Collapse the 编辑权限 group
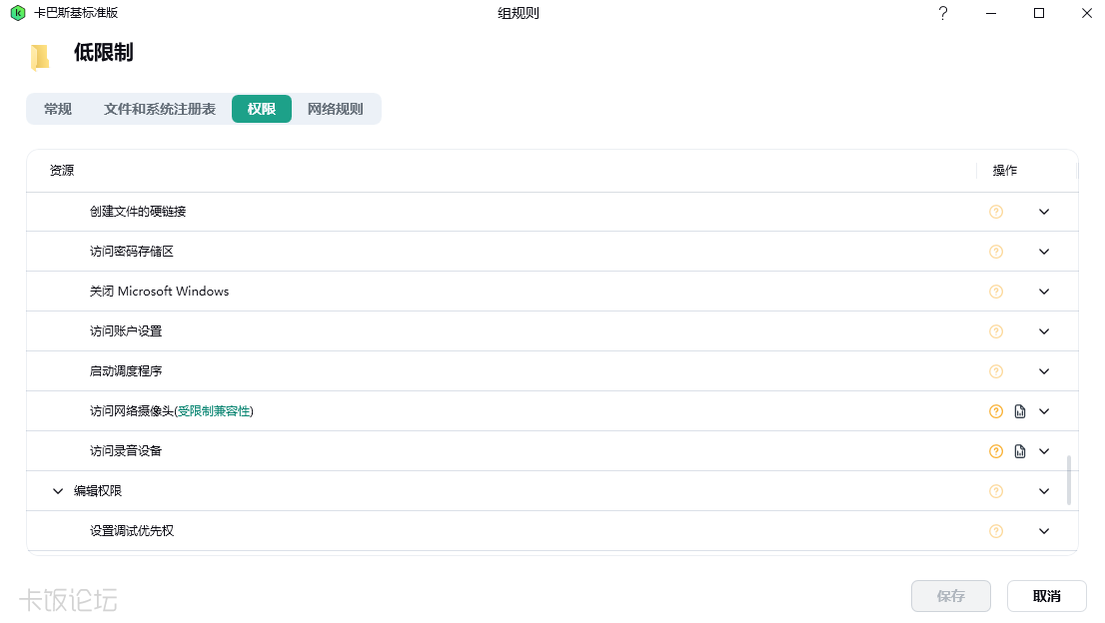Screen dimensions: 1105x623 tap(58, 491)
